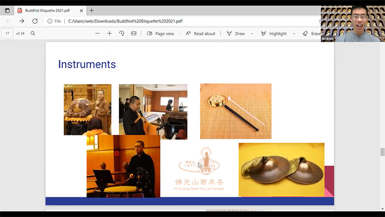
Task: Click the zoom in plus icon
Action: pos(109,34)
